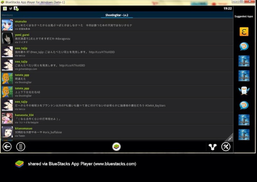
Task: Open yomi_garei's dark-haired avatar
Action: (7, 38)
